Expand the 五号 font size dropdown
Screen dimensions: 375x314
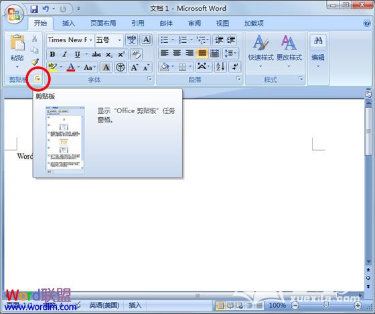pos(119,40)
